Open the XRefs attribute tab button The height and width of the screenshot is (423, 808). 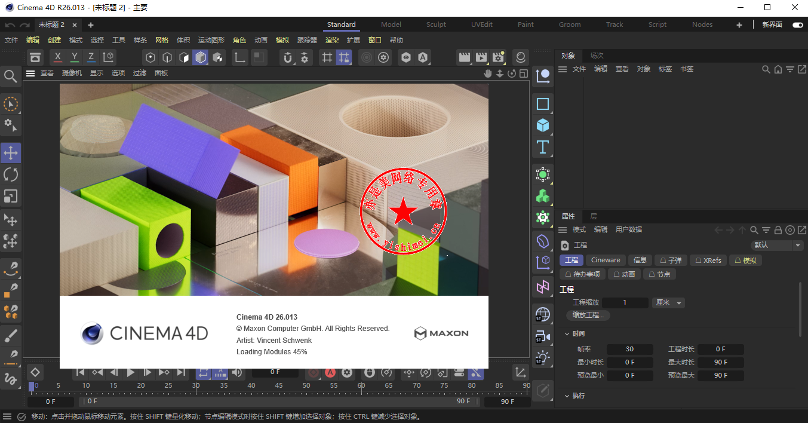[x=708, y=260]
